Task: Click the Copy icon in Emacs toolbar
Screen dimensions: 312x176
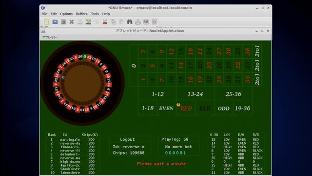Action: (113, 22)
